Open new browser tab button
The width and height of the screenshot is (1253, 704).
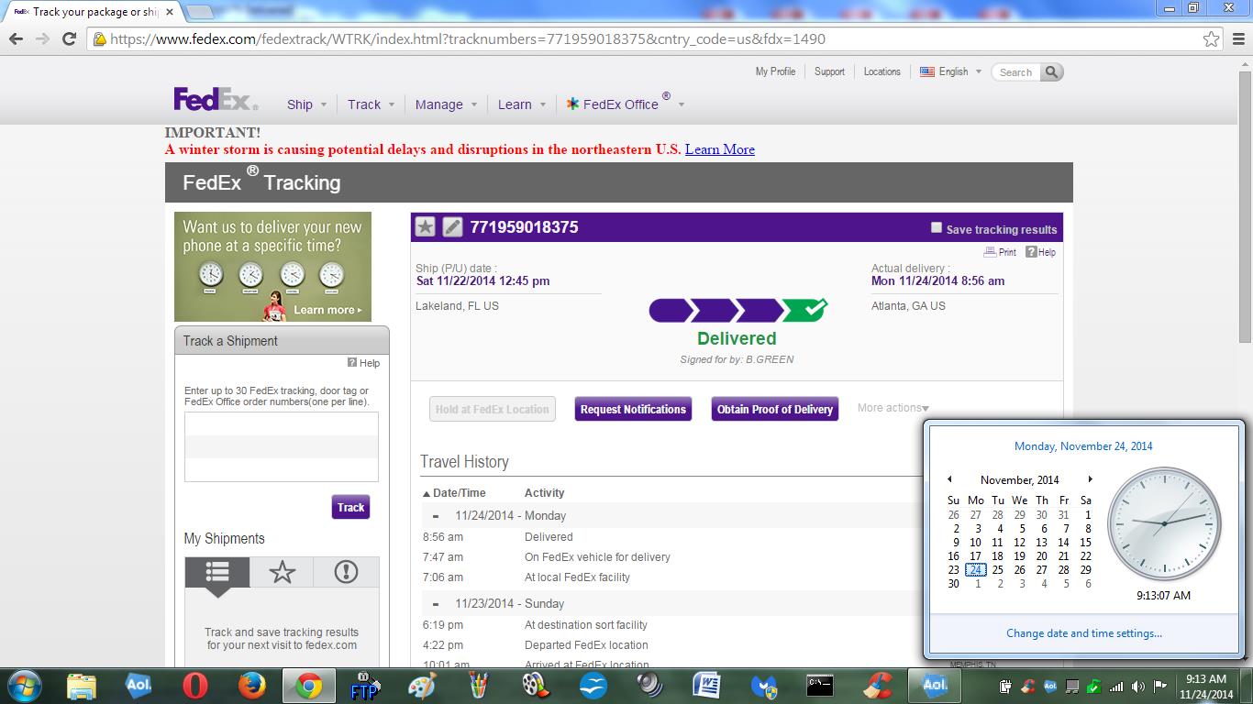pos(200,13)
